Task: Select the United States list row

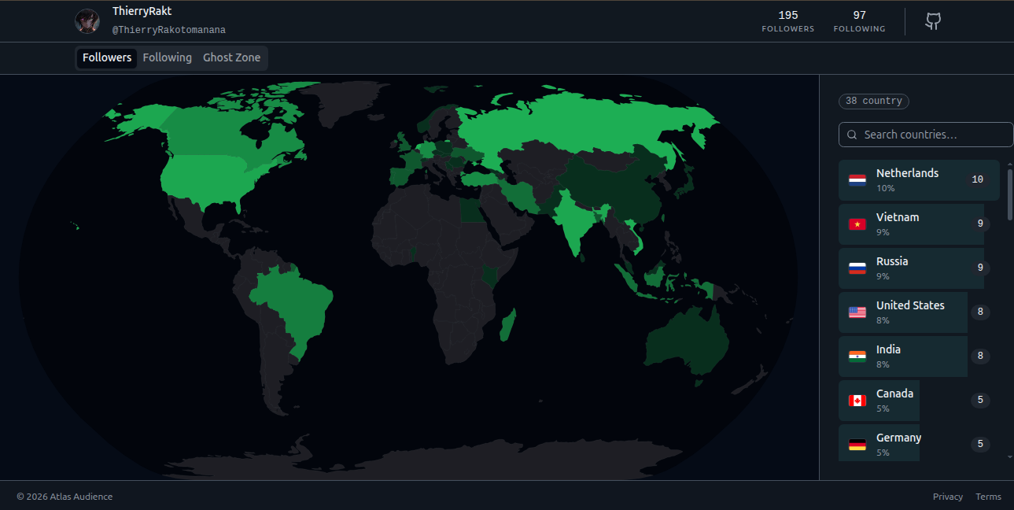Action: pyautogui.click(x=919, y=312)
